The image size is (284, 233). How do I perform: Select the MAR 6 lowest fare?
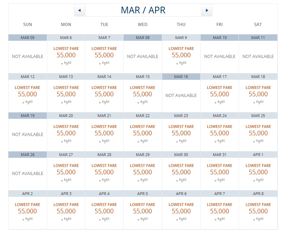tap(66, 55)
